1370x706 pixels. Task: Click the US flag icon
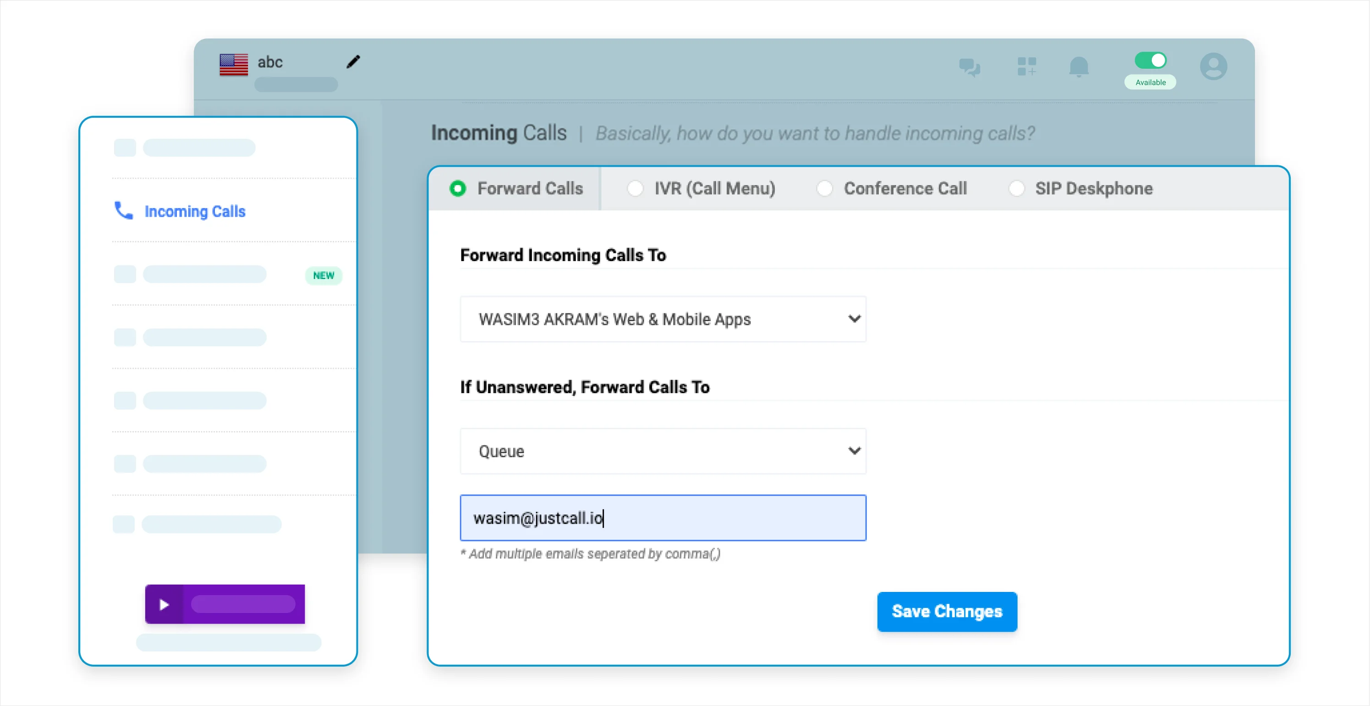234,65
